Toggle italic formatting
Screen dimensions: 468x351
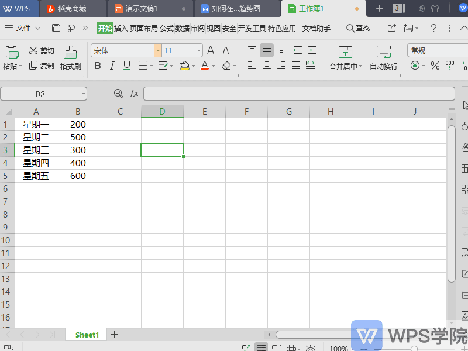pyautogui.click(x=112, y=66)
